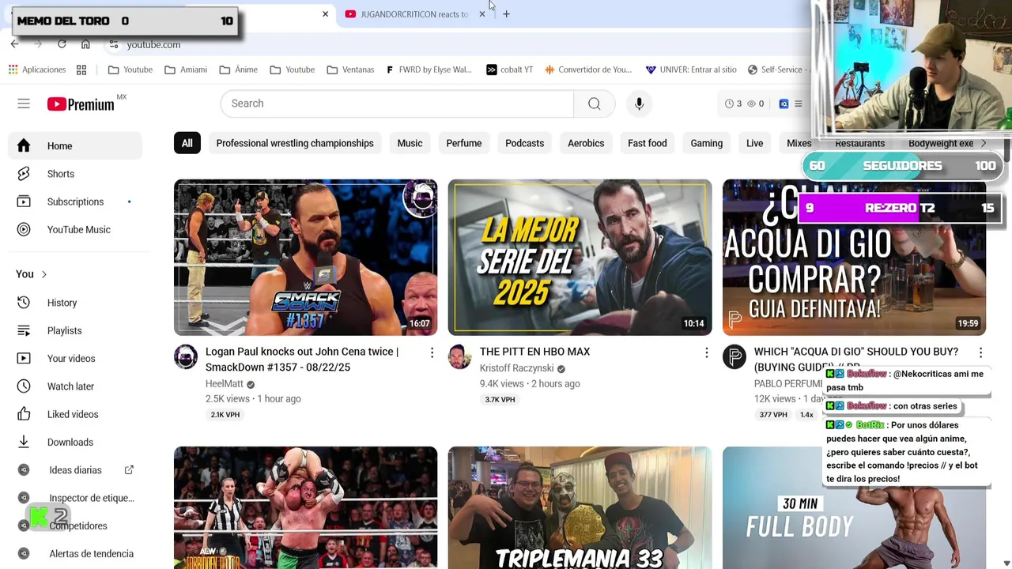
Task: Open THE PITT EN HBO MAX title
Action: click(534, 352)
